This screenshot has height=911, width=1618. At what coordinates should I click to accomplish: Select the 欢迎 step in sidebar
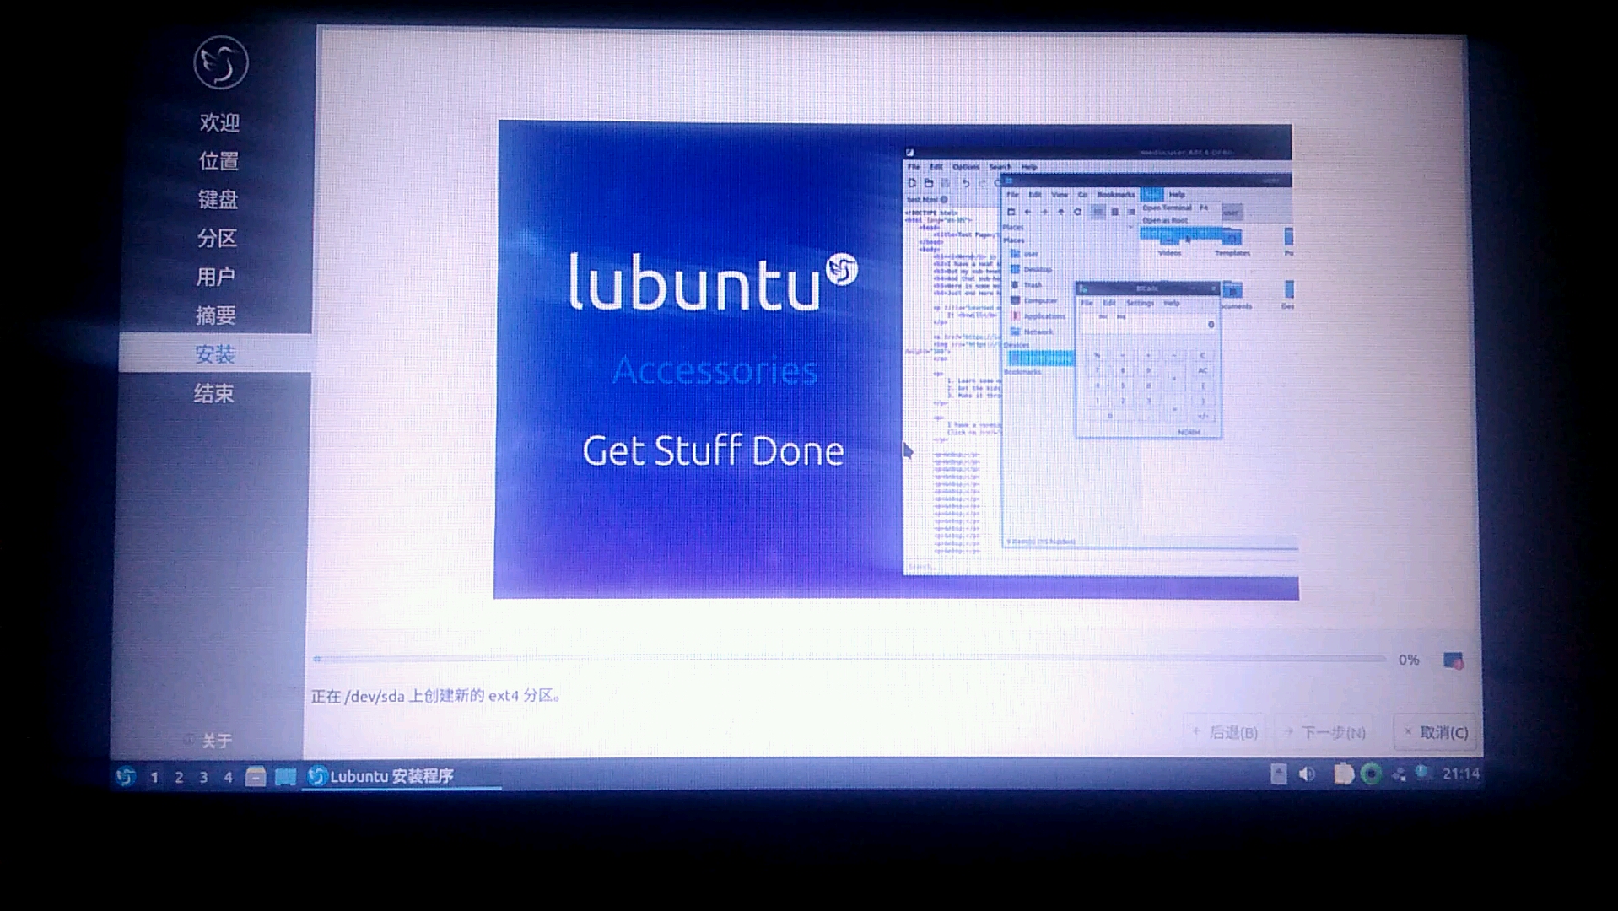(x=219, y=122)
